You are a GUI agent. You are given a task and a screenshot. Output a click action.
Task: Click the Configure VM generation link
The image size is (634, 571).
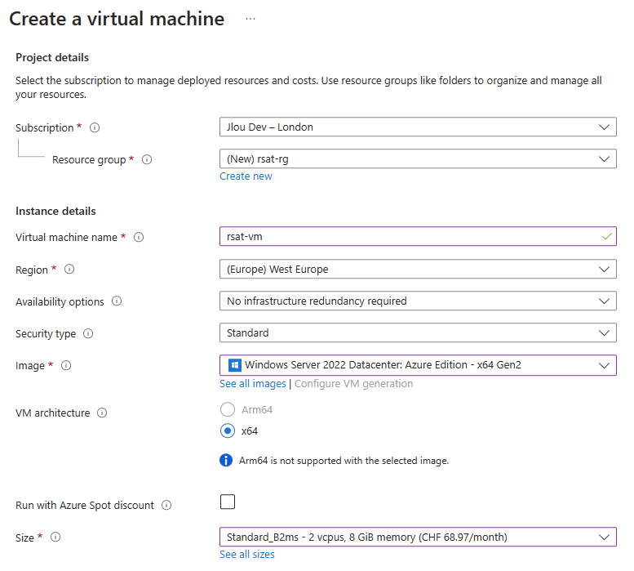(x=354, y=384)
